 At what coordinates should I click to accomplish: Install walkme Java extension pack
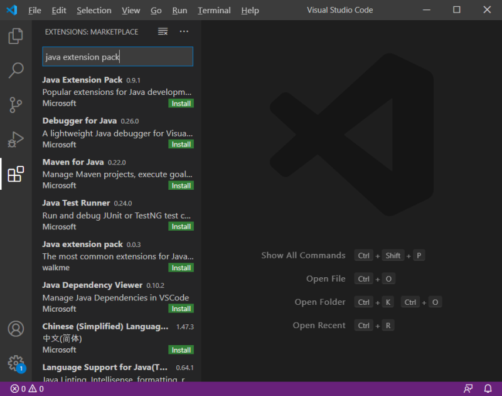pyautogui.click(x=181, y=268)
